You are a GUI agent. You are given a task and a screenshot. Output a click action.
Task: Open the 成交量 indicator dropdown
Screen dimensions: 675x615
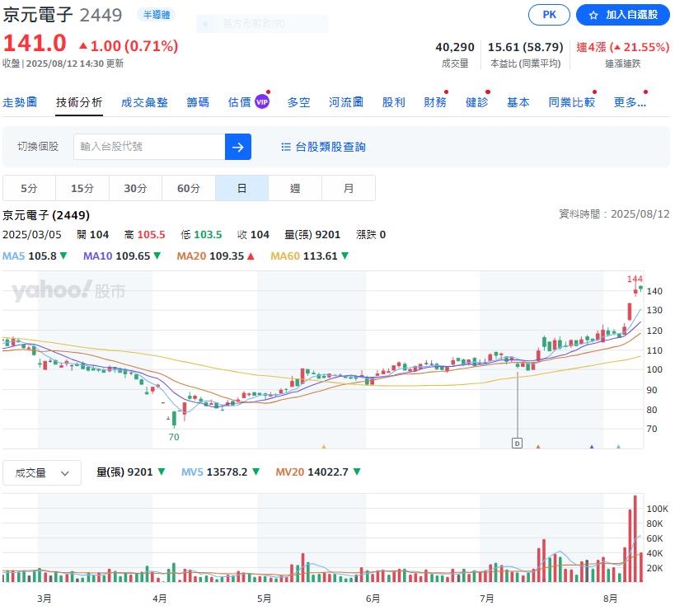pyautogui.click(x=42, y=473)
